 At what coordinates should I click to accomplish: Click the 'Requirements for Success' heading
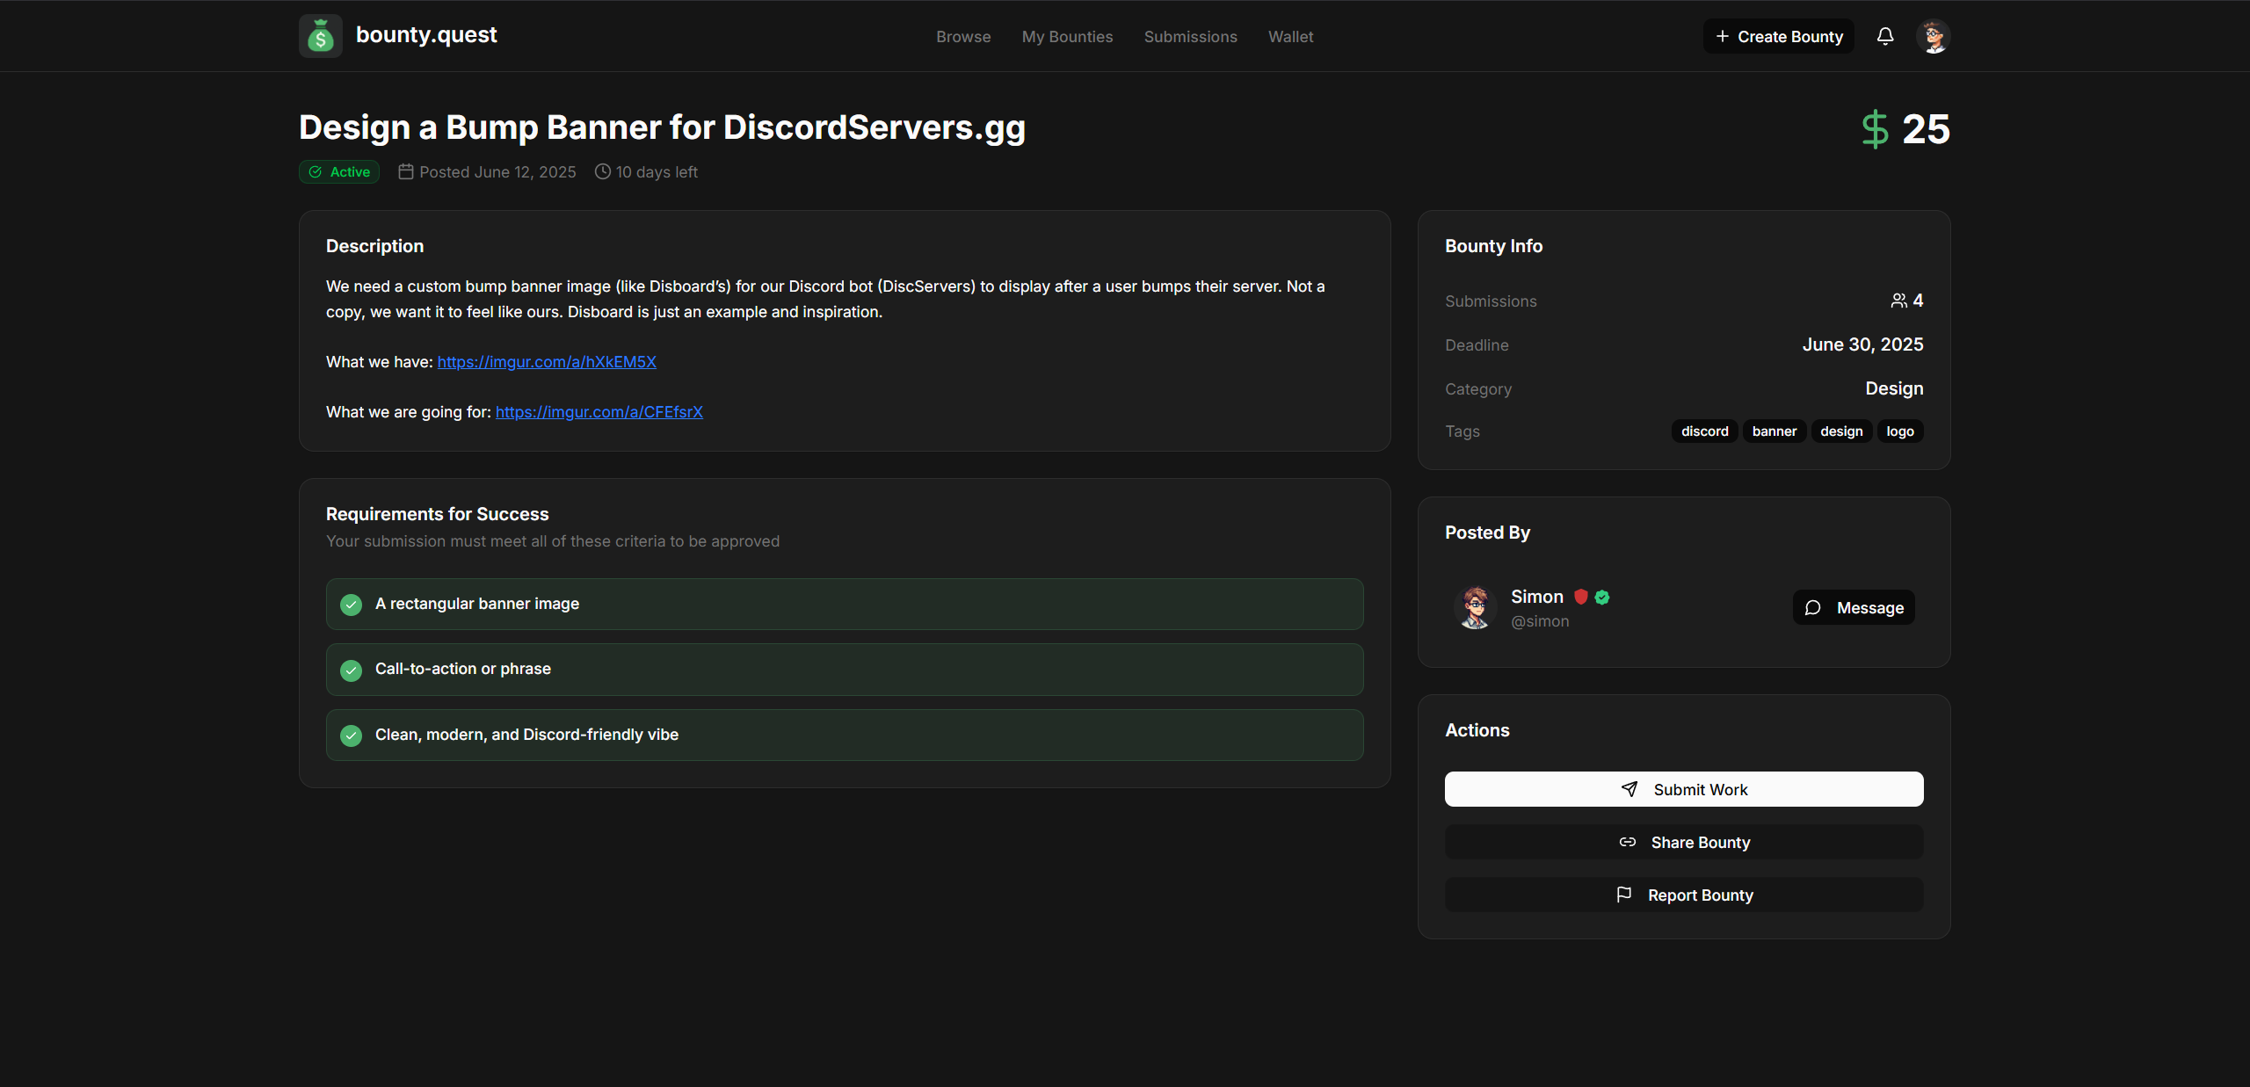coord(437,514)
